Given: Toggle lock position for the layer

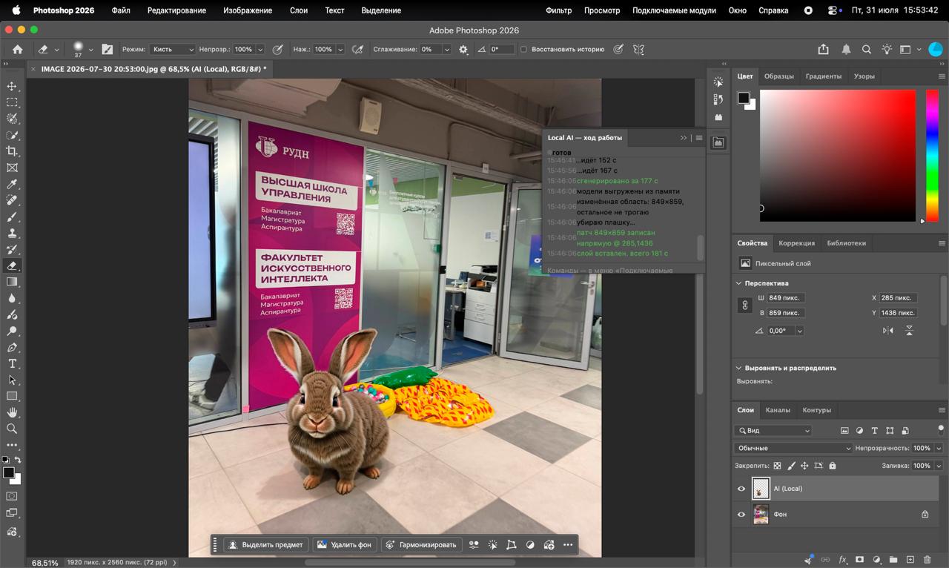Looking at the screenshot, I should 804,466.
